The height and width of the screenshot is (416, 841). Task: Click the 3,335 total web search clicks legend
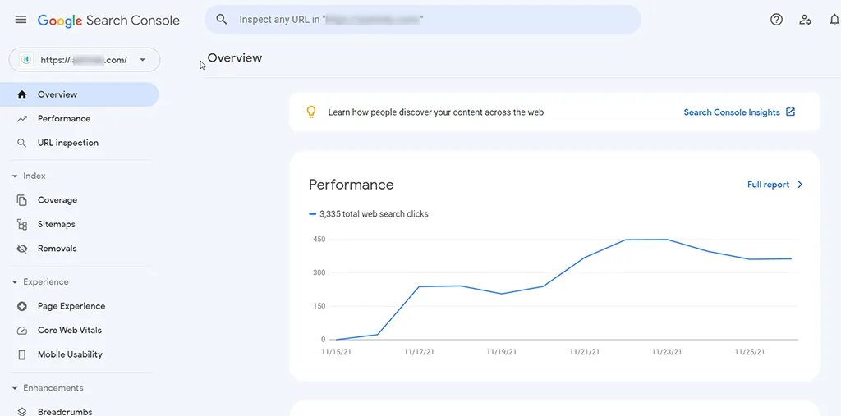(x=369, y=214)
